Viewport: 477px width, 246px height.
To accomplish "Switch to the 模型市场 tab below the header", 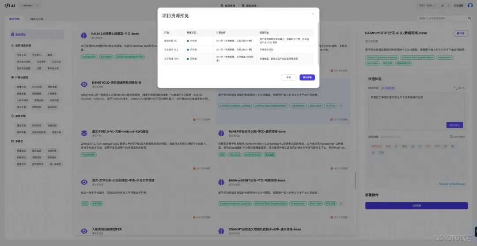I will pos(14,19).
